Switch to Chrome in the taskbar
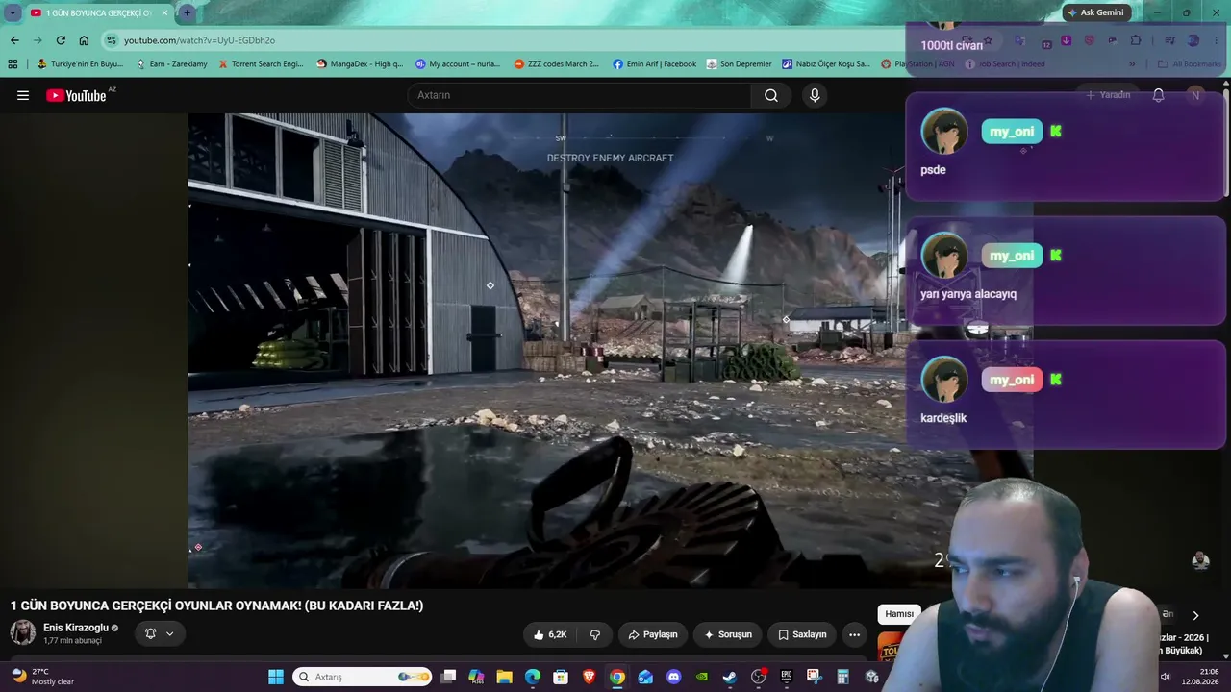Image resolution: width=1231 pixels, height=692 pixels. (x=617, y=677)
